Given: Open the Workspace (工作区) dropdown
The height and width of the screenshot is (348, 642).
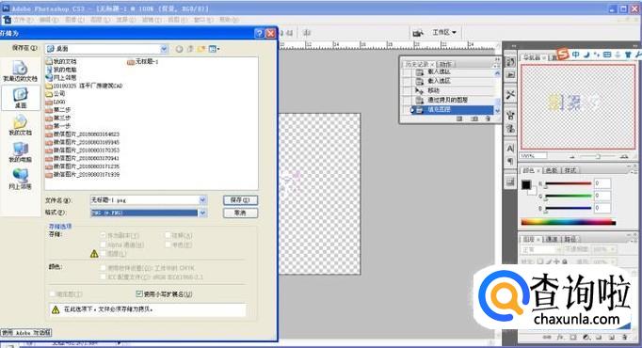Looking at the screenshot, I should coord(444,32).
